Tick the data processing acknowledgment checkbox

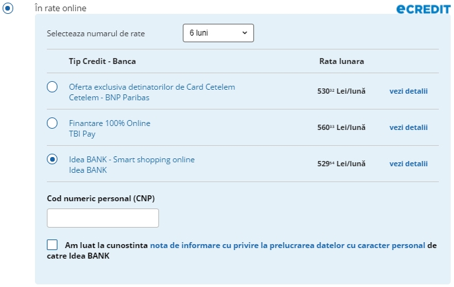click(52, 245)
